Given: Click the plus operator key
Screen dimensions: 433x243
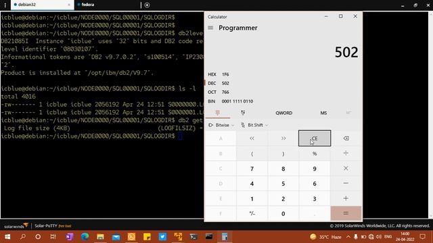Looking at the screenshot, I should click(x=346, y=198).
